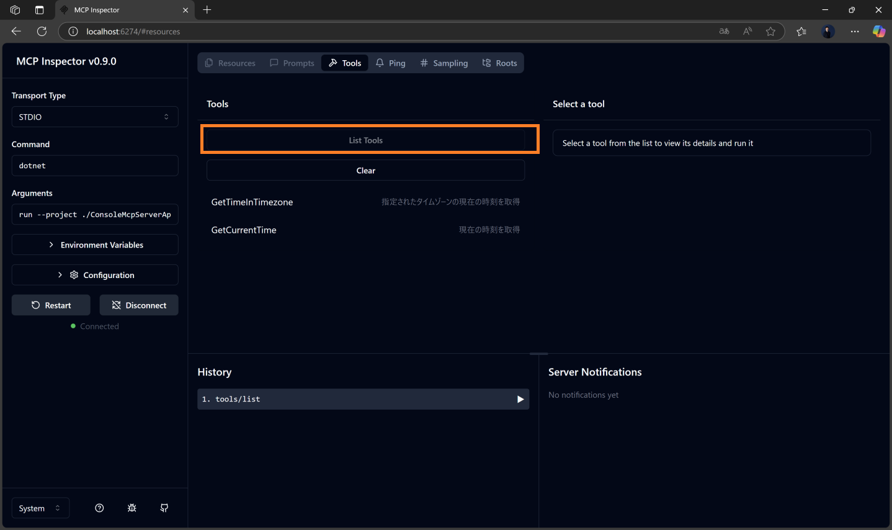Open browser settings and more menu
The height and width of the screenshot is (530, 892).
(855, 31)
